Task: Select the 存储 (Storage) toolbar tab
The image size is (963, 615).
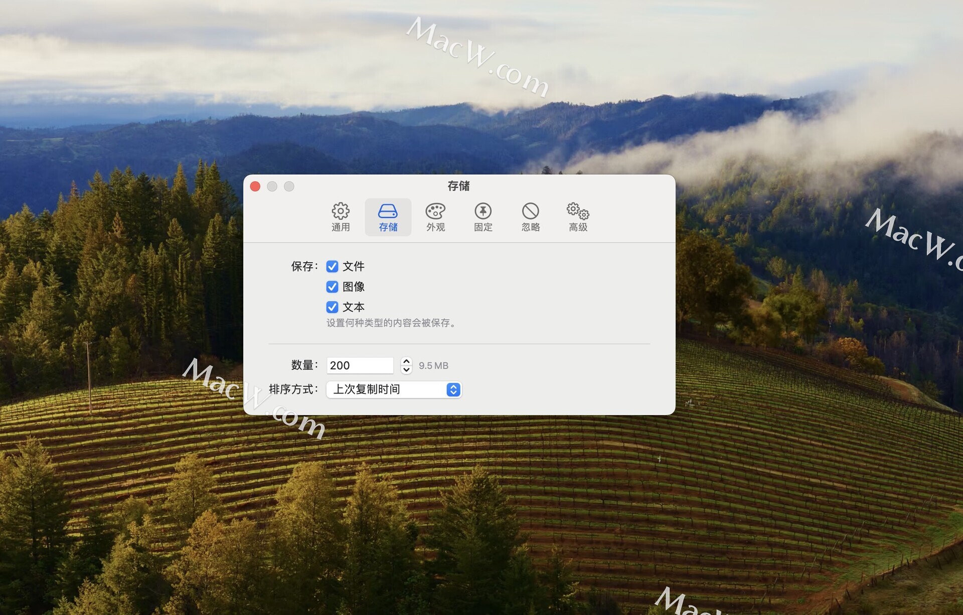Action: [388, 217]
